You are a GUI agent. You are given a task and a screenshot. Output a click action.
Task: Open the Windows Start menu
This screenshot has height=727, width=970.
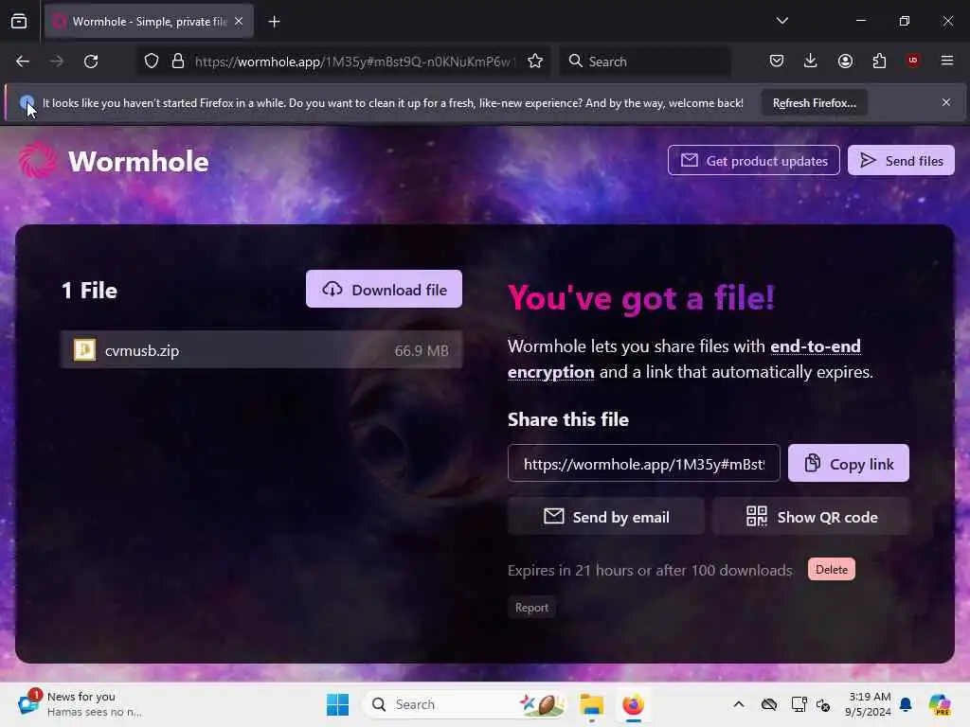(x=338, y=704)
